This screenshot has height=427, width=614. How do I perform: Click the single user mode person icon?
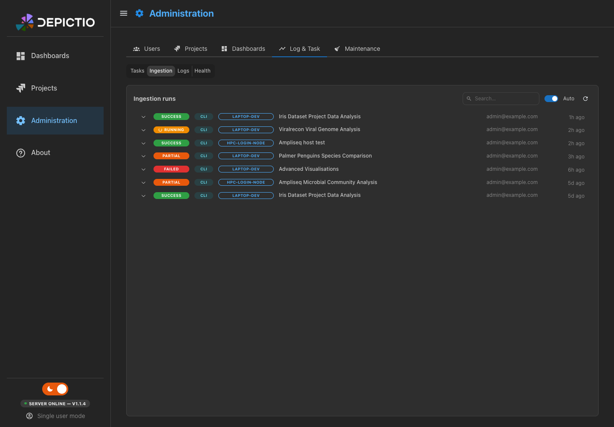click(x=29, y=416)
